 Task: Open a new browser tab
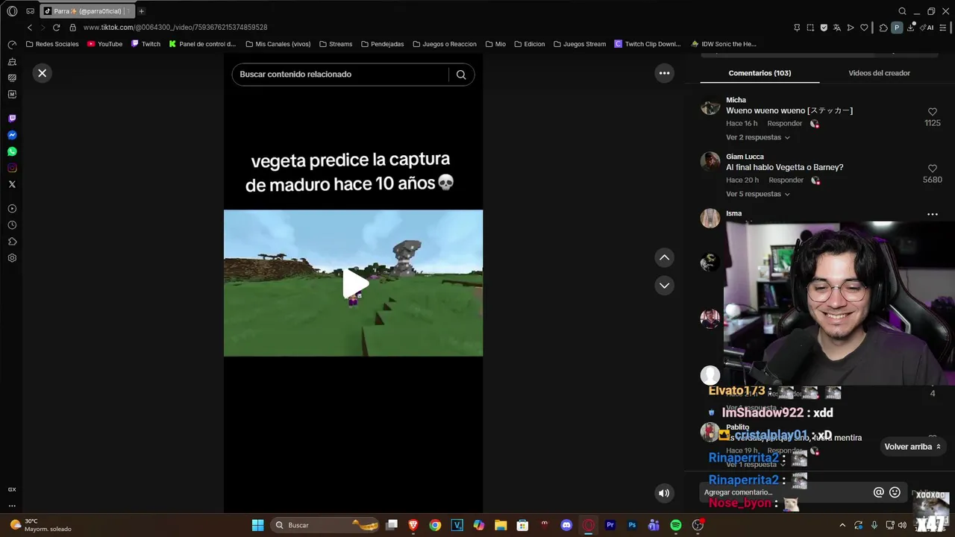click(x=141, y=11)
